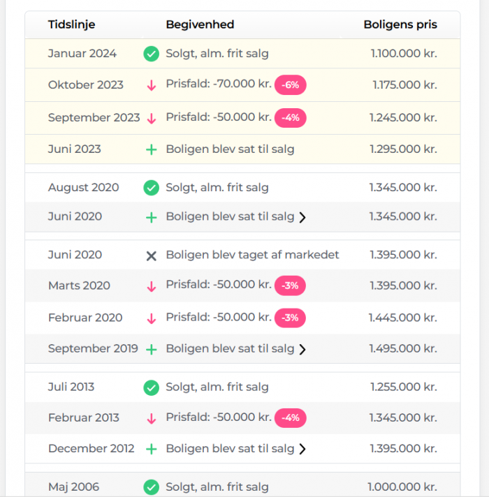Select the Maj 2006 Solgt row
The image size is (489, 497).
click(242, 484)
